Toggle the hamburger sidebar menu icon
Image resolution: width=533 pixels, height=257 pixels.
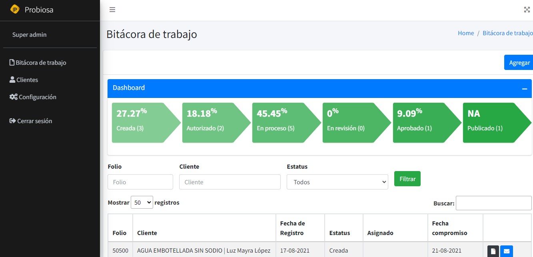coord(112,10)
